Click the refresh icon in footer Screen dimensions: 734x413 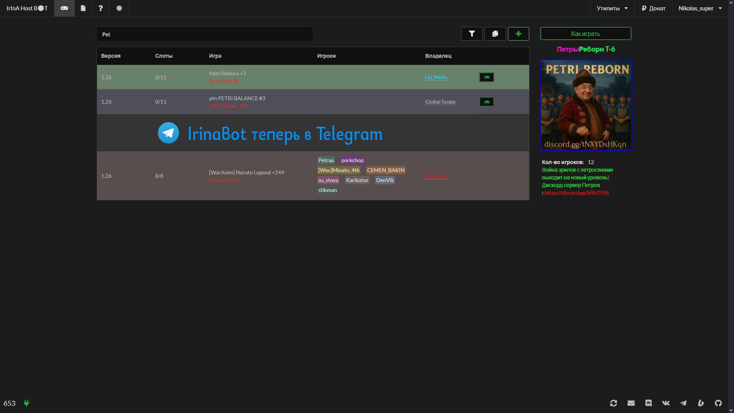pos(614,403)
